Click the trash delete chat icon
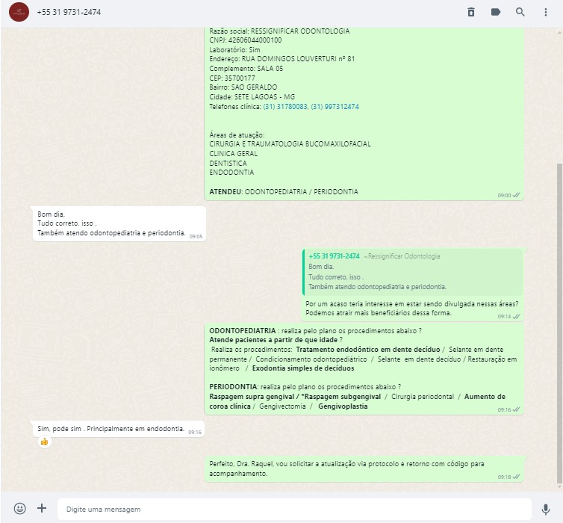The width and height of the screenshot is (563, 523). point(471,12)
